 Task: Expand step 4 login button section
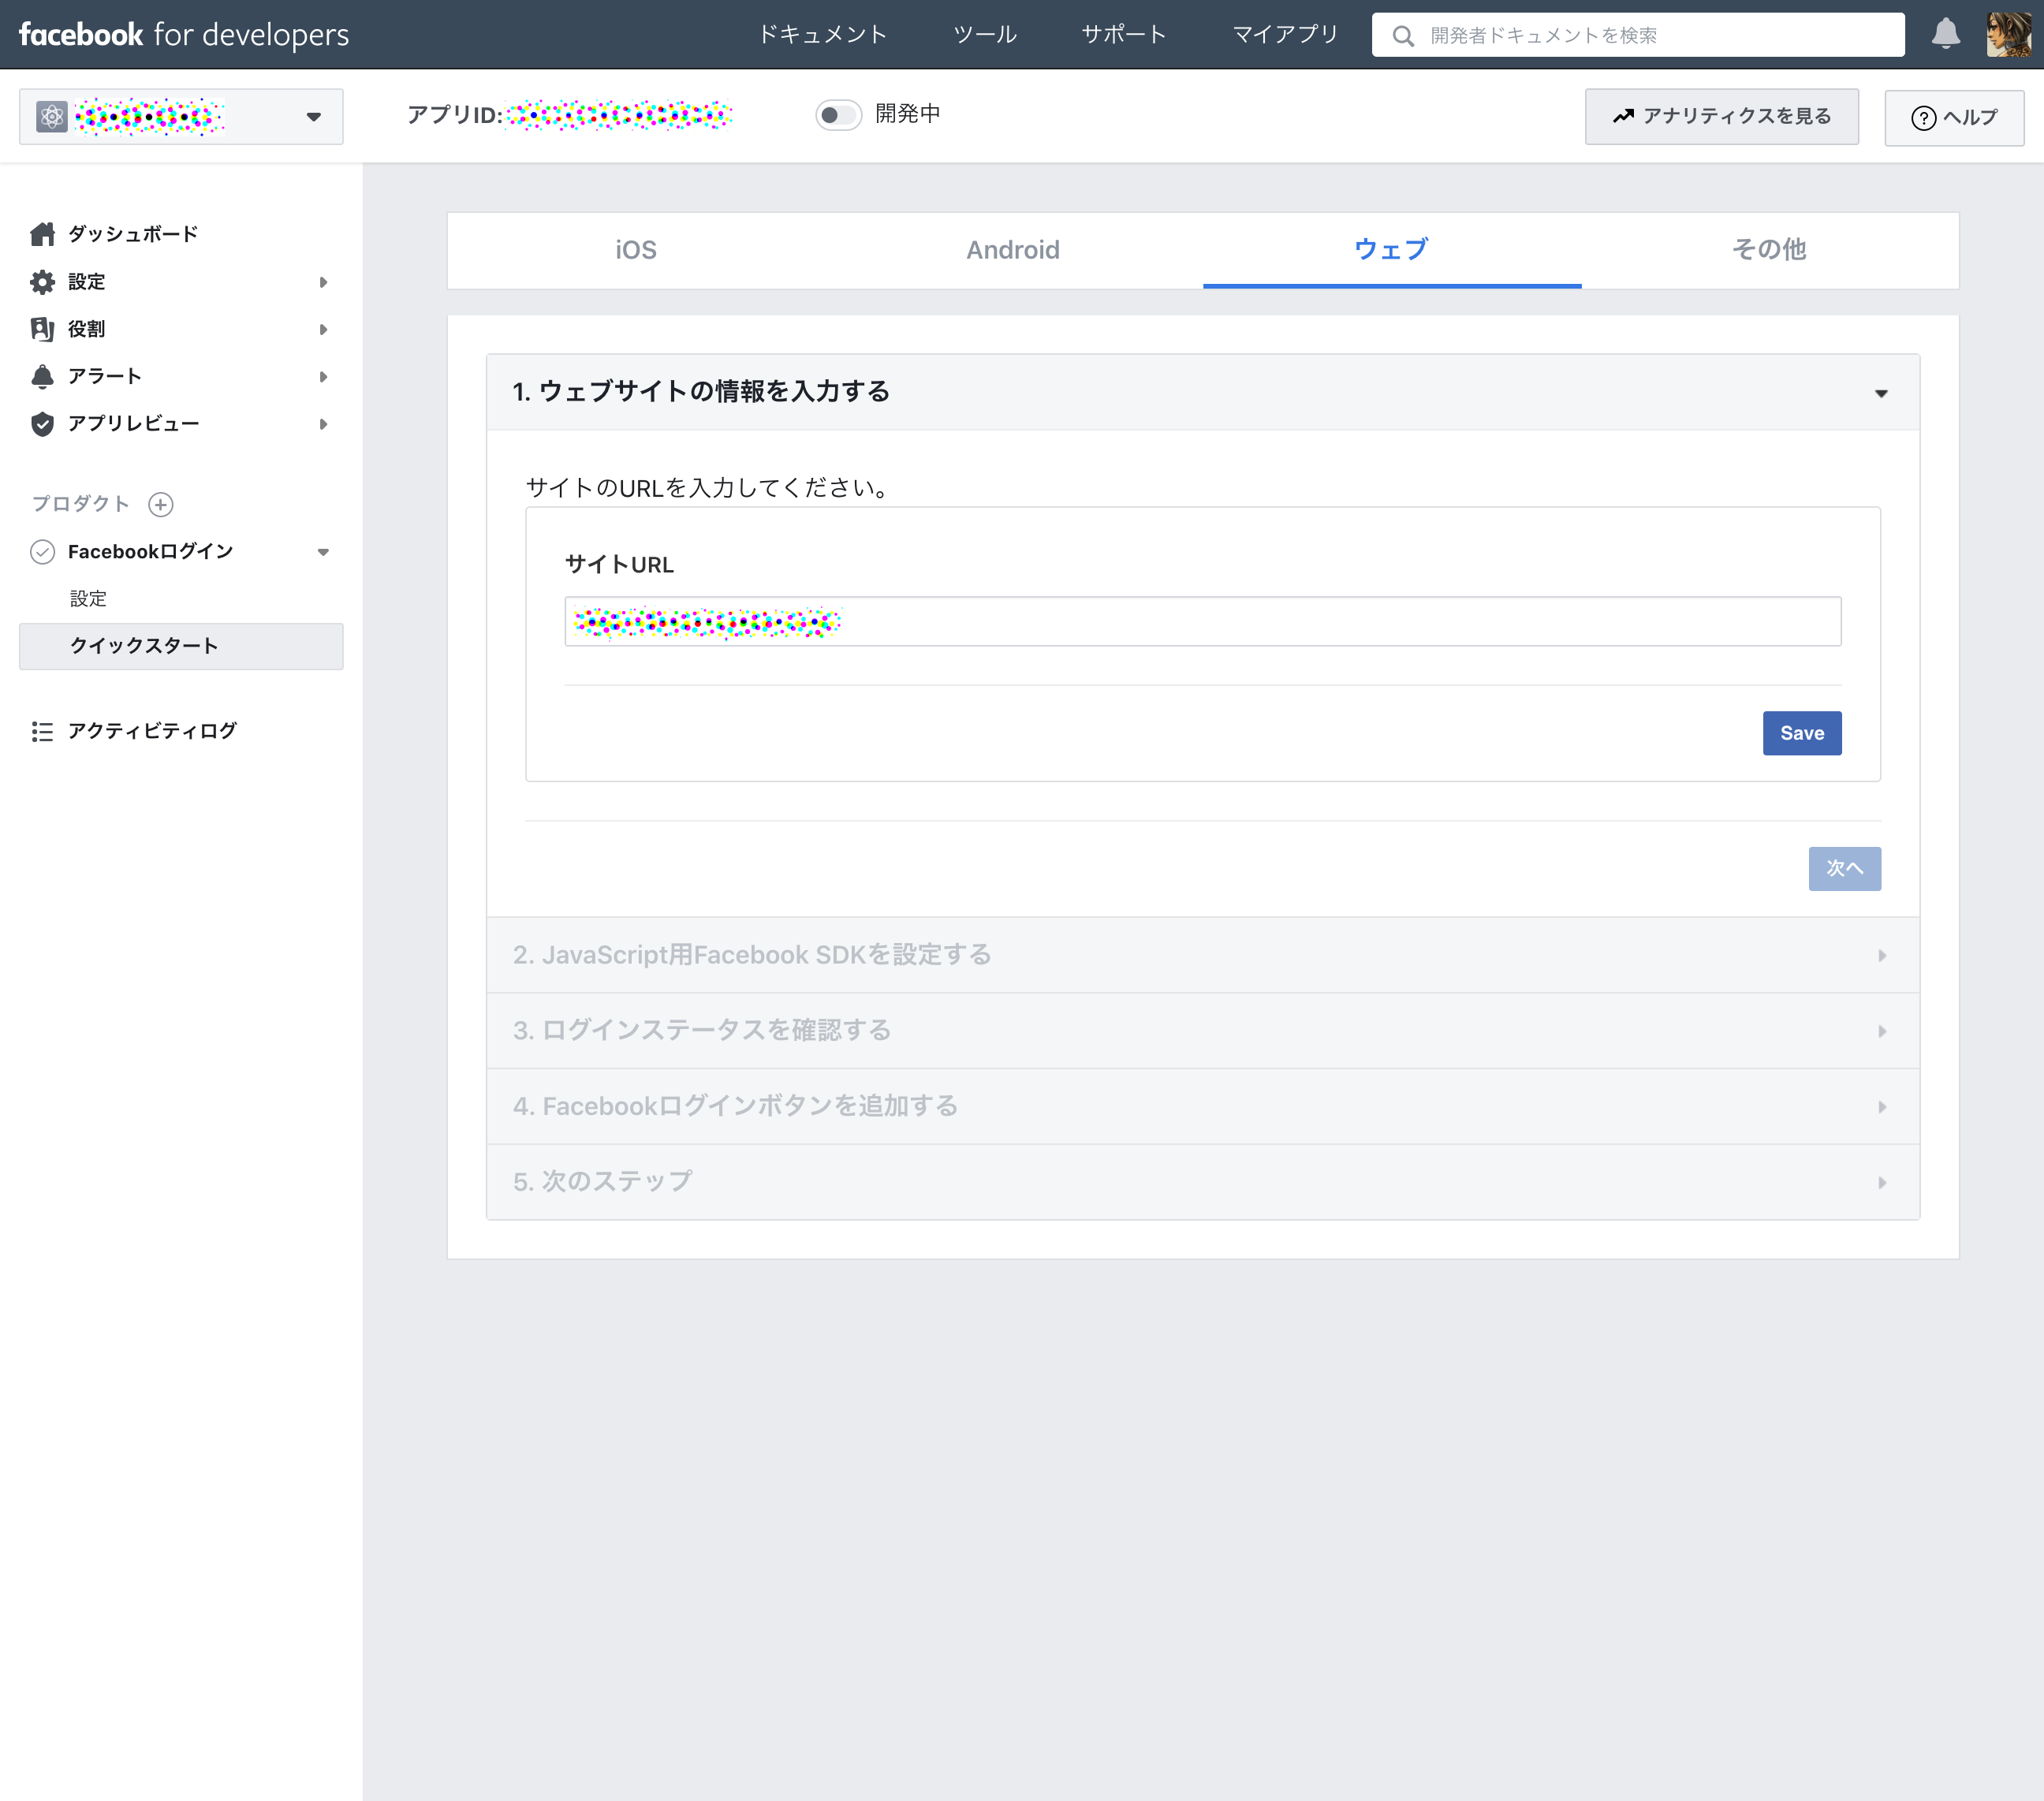coord(1202,1106)
